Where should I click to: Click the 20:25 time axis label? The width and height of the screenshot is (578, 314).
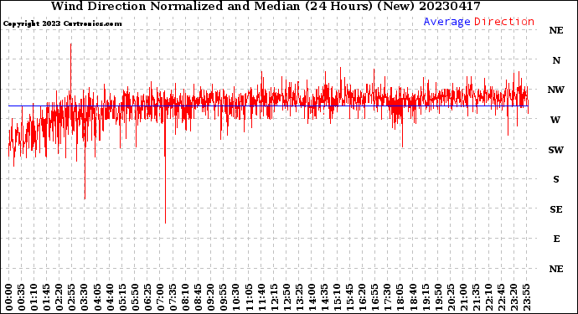[451, 297]
